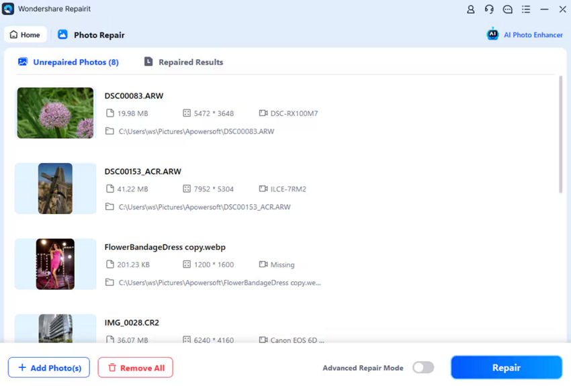Click the camera icon beside DSC-RX100M7
Viewport: 571px width, 386px height.
(263, 113)
